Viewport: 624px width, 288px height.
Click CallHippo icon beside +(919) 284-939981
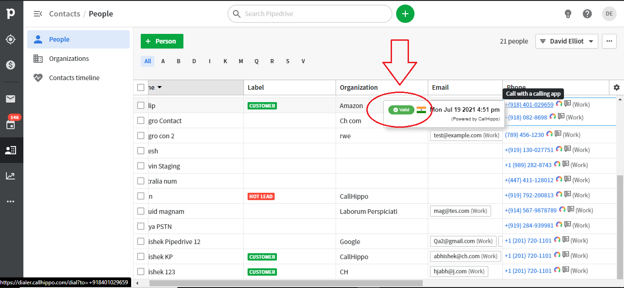(x=559, y=225)
